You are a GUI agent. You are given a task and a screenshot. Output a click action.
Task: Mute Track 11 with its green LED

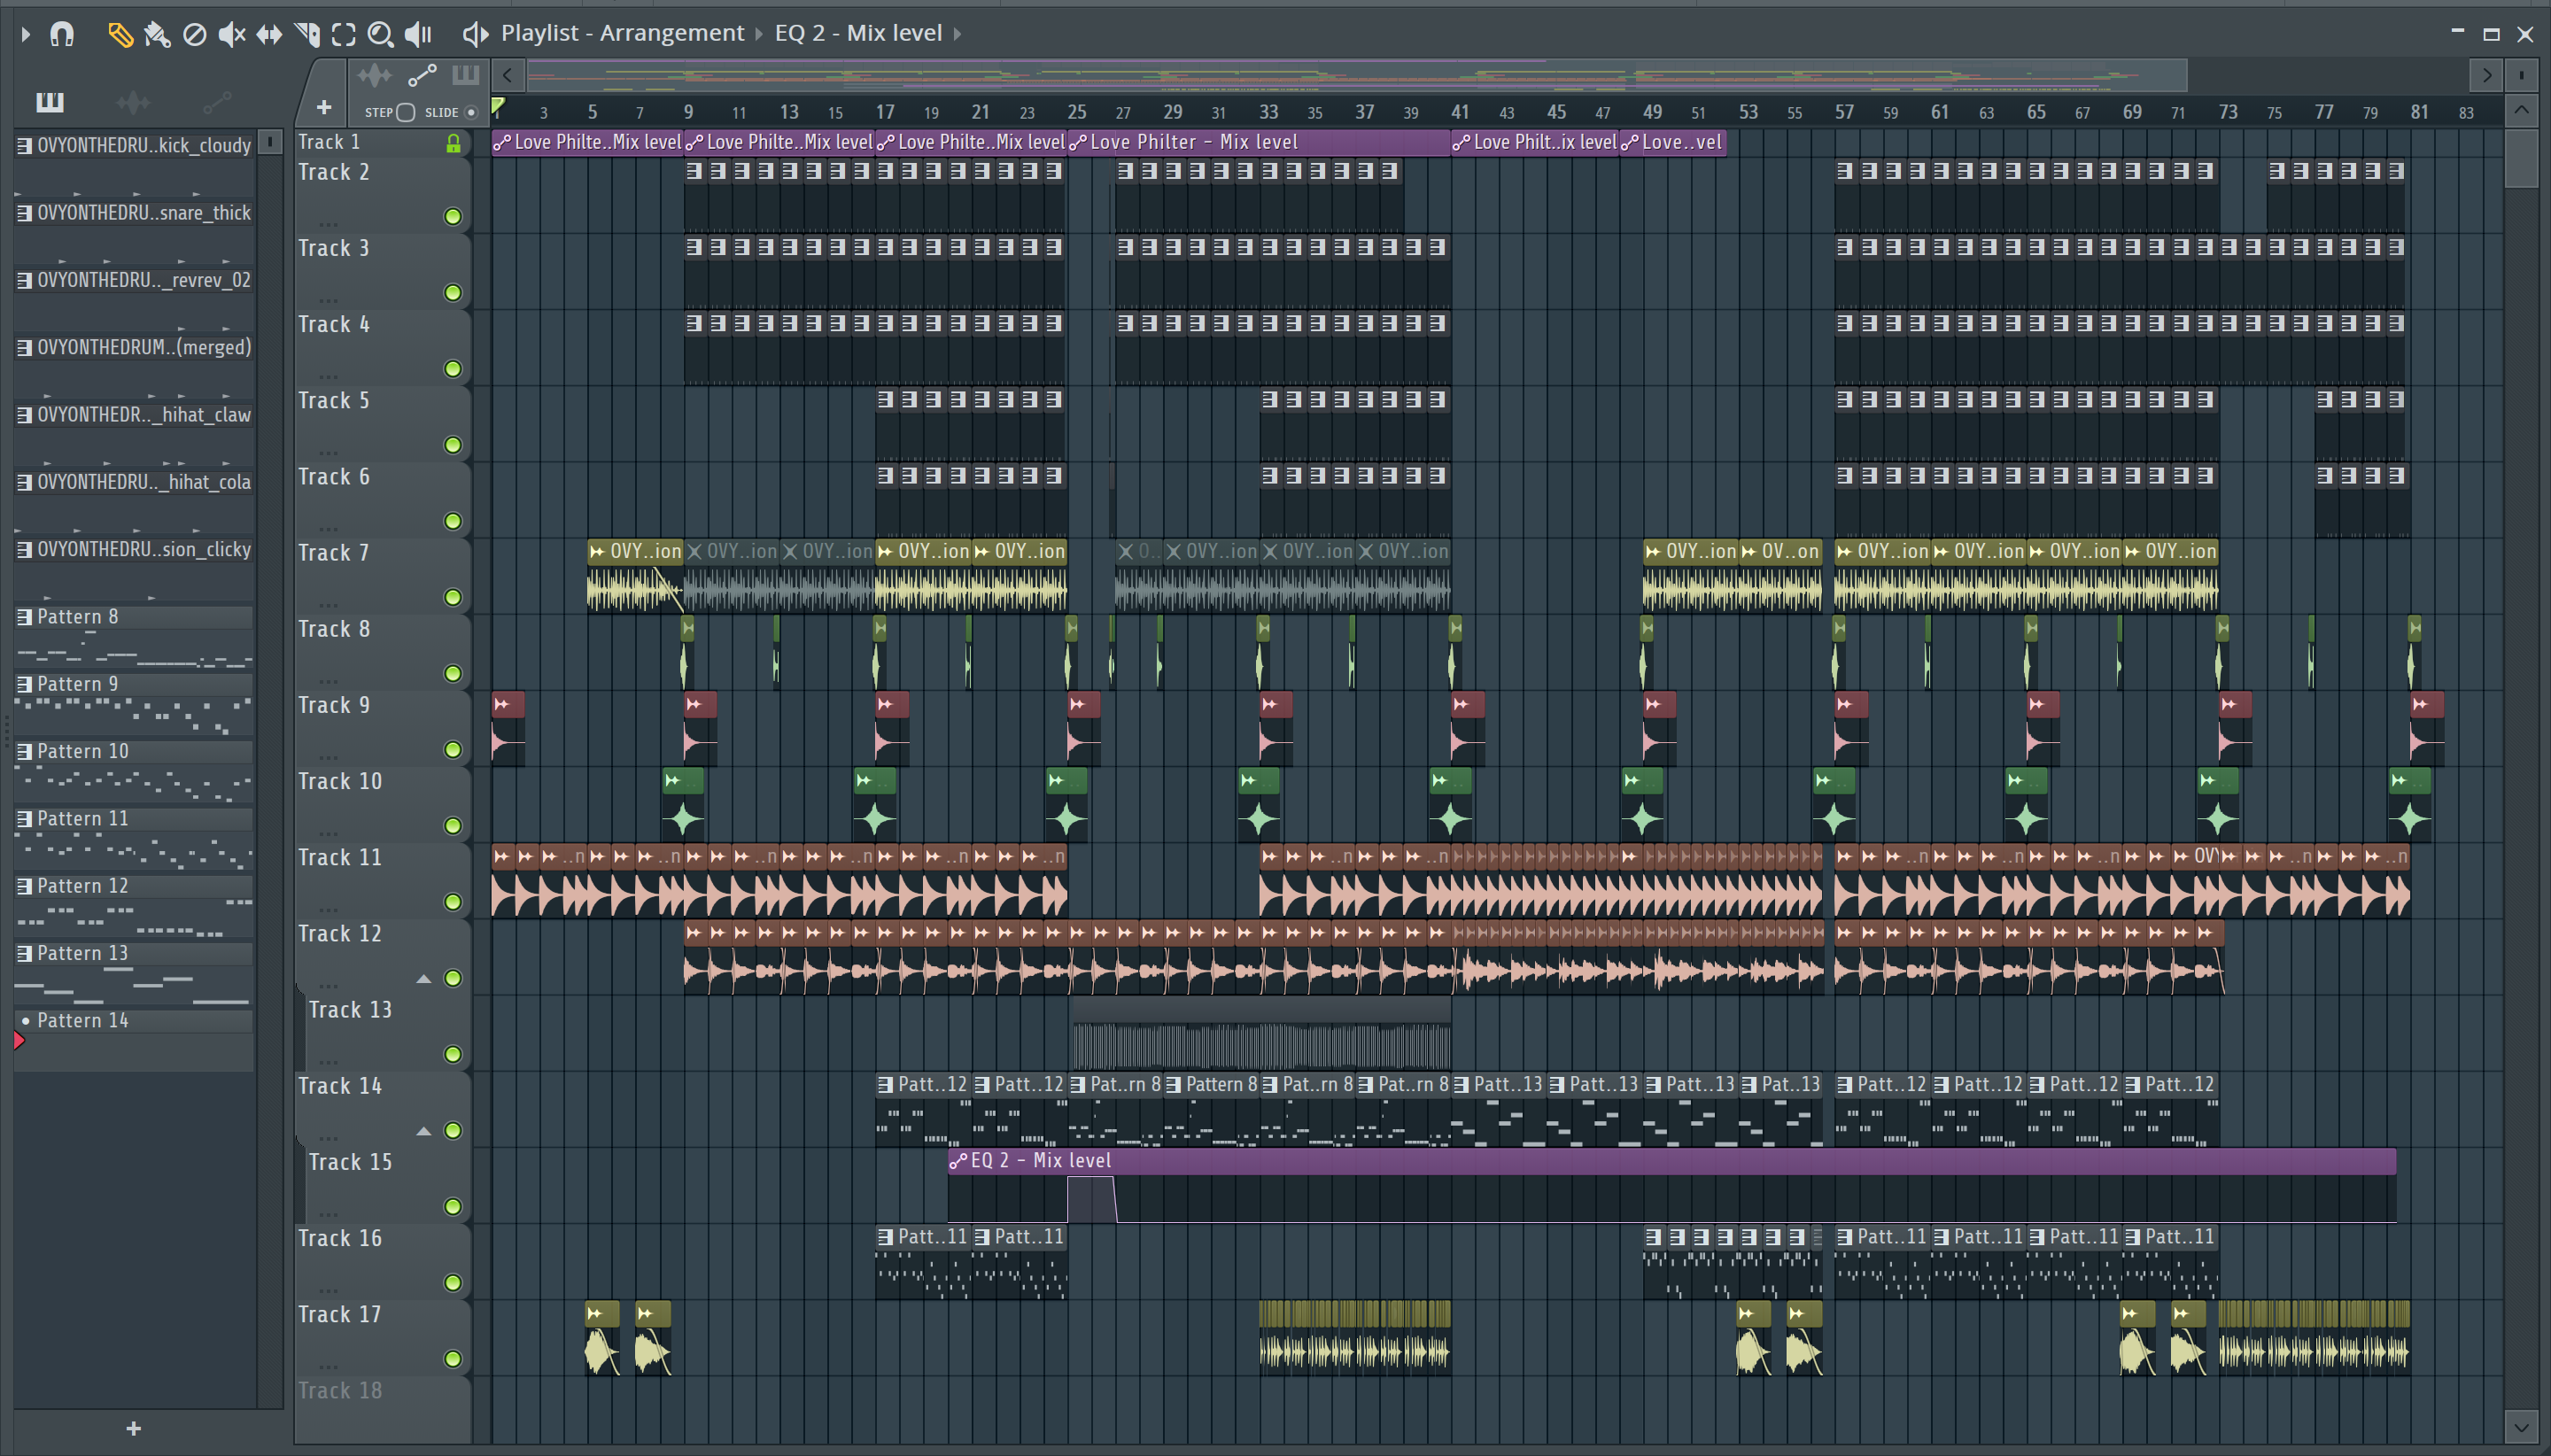click(453, 902)
